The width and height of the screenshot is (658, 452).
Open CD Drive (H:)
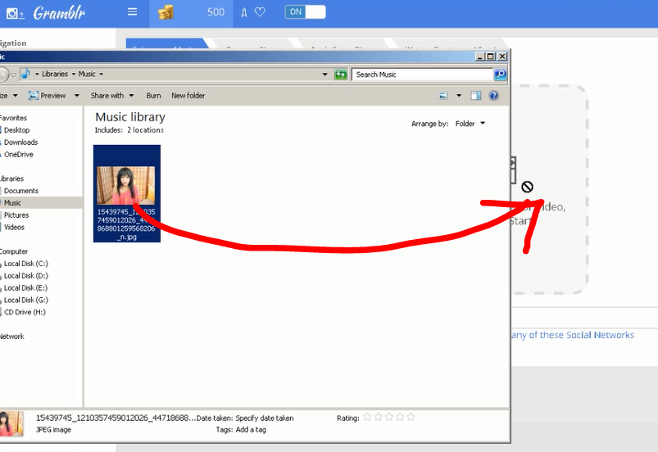click(x=25, y=312)
